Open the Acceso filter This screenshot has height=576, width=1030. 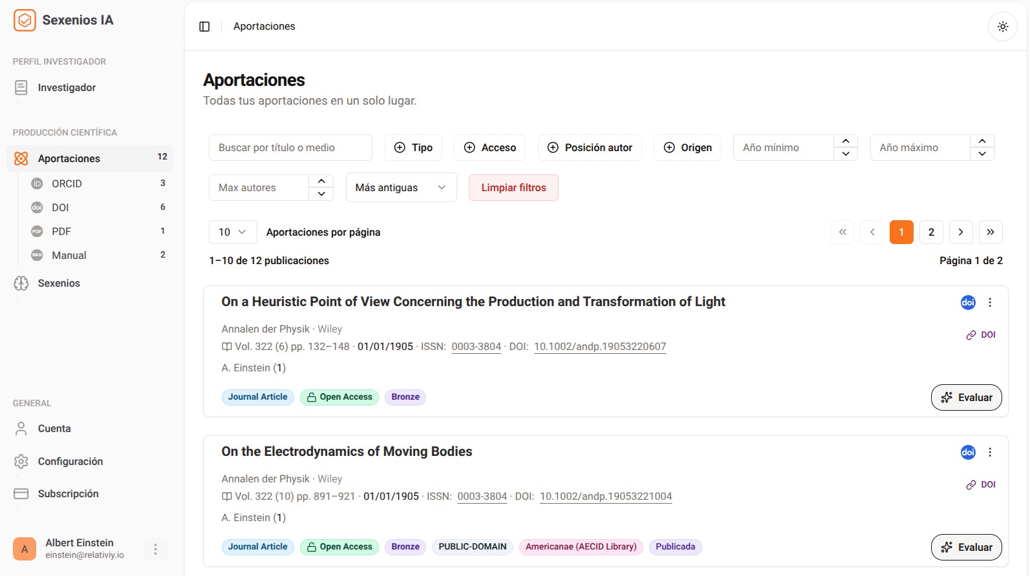[x=489, y=148]
